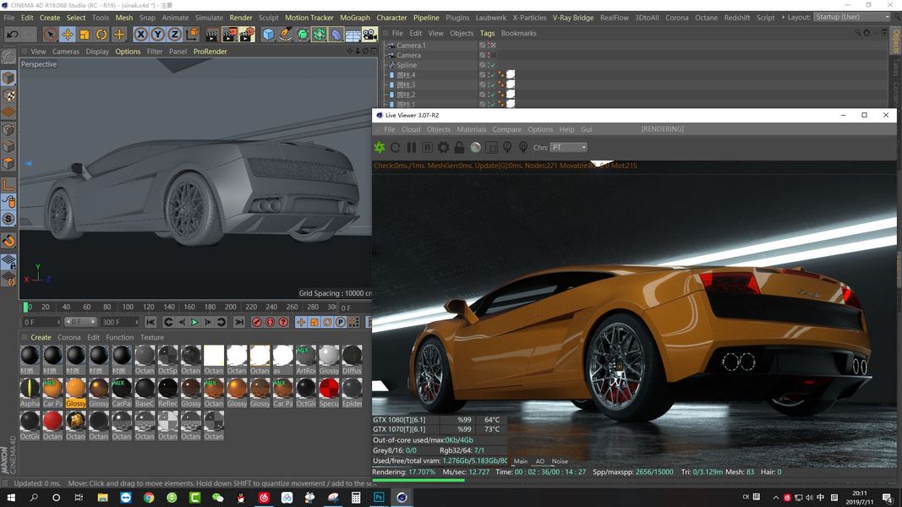Add a Floor environment object
The width and height of the screenshot is (902, 507).
click(353, 35)
